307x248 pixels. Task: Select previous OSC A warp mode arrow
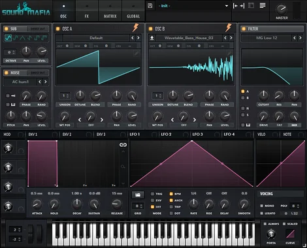80,120
